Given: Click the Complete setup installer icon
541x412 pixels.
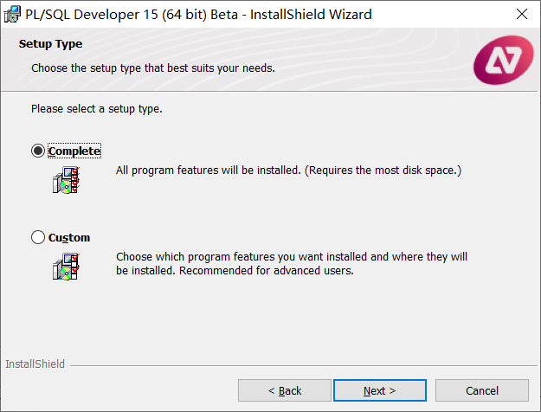Looking at the screenshot, I should [x=67, y=180].
